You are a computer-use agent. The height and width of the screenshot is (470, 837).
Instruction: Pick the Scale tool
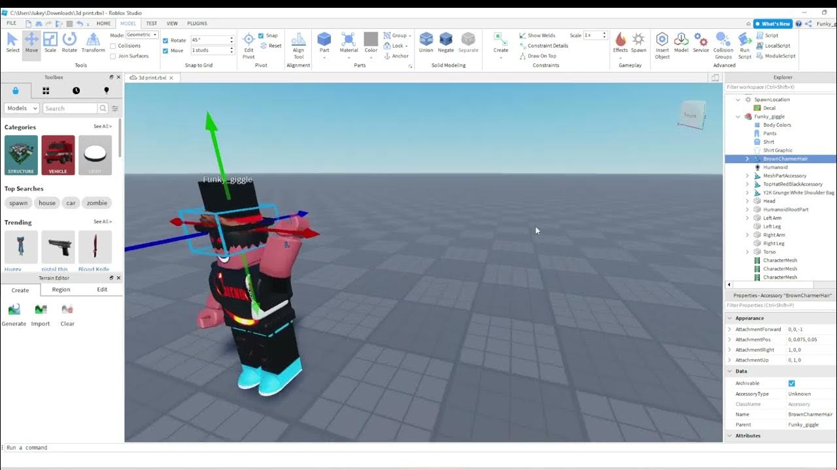(50, 43)
